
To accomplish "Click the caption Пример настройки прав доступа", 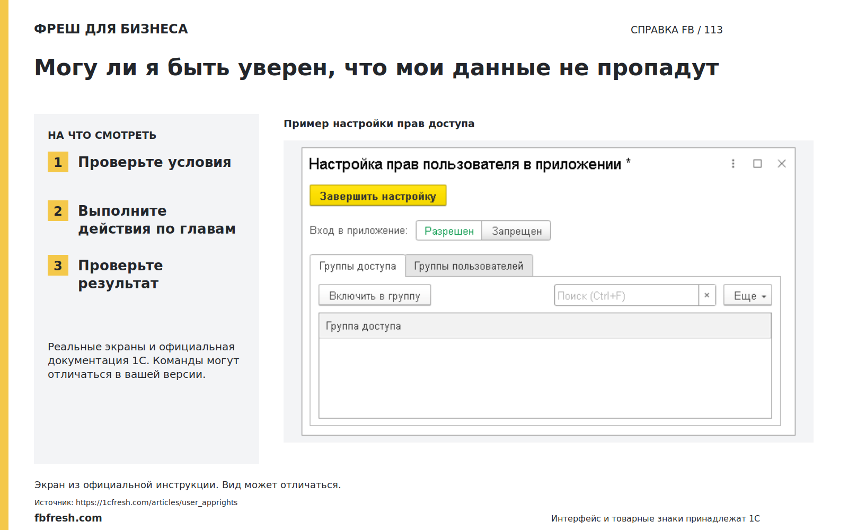I will tap(379, 123).
